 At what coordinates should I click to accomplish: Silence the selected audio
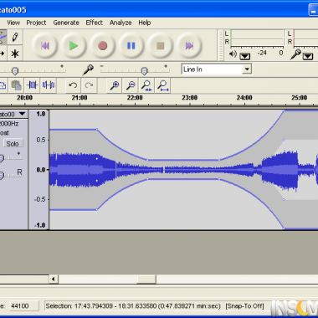click(49, 85)
